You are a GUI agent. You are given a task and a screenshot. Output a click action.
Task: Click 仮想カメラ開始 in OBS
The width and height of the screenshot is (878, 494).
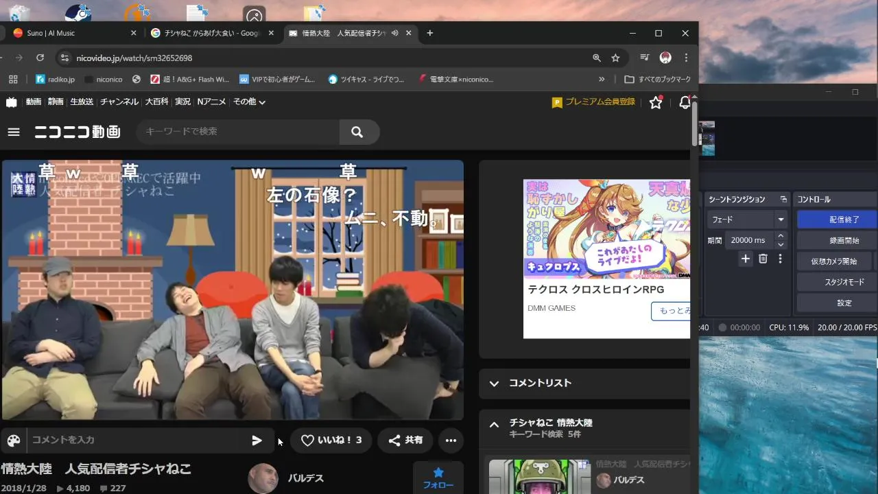click(x=834, y=261)
